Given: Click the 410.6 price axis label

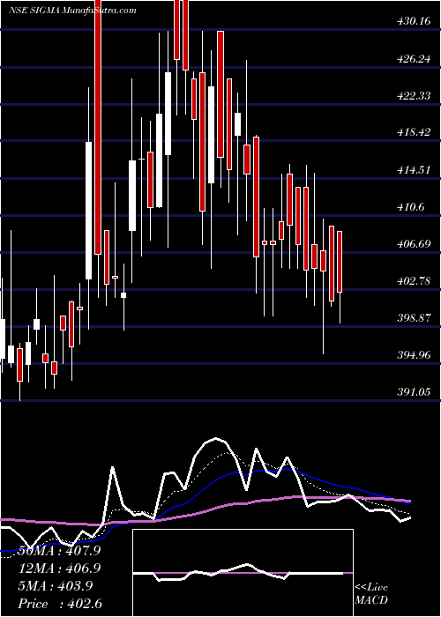Looking at the screenshot, I should [411, 206].
